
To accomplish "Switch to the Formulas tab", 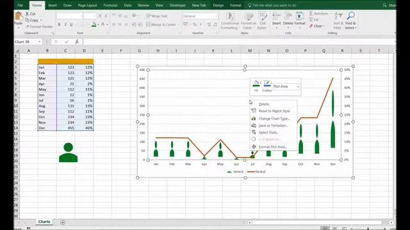I will pyautogui.click(x=110, y=5).
